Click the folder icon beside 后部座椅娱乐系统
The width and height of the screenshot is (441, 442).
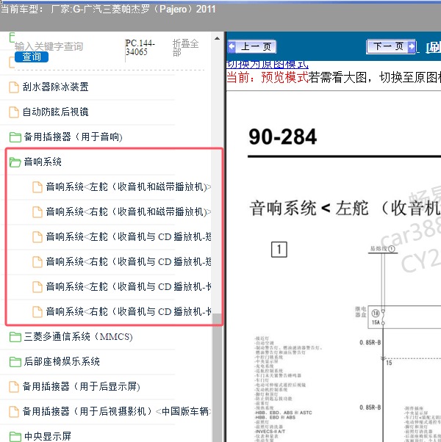tap(15, 362)
